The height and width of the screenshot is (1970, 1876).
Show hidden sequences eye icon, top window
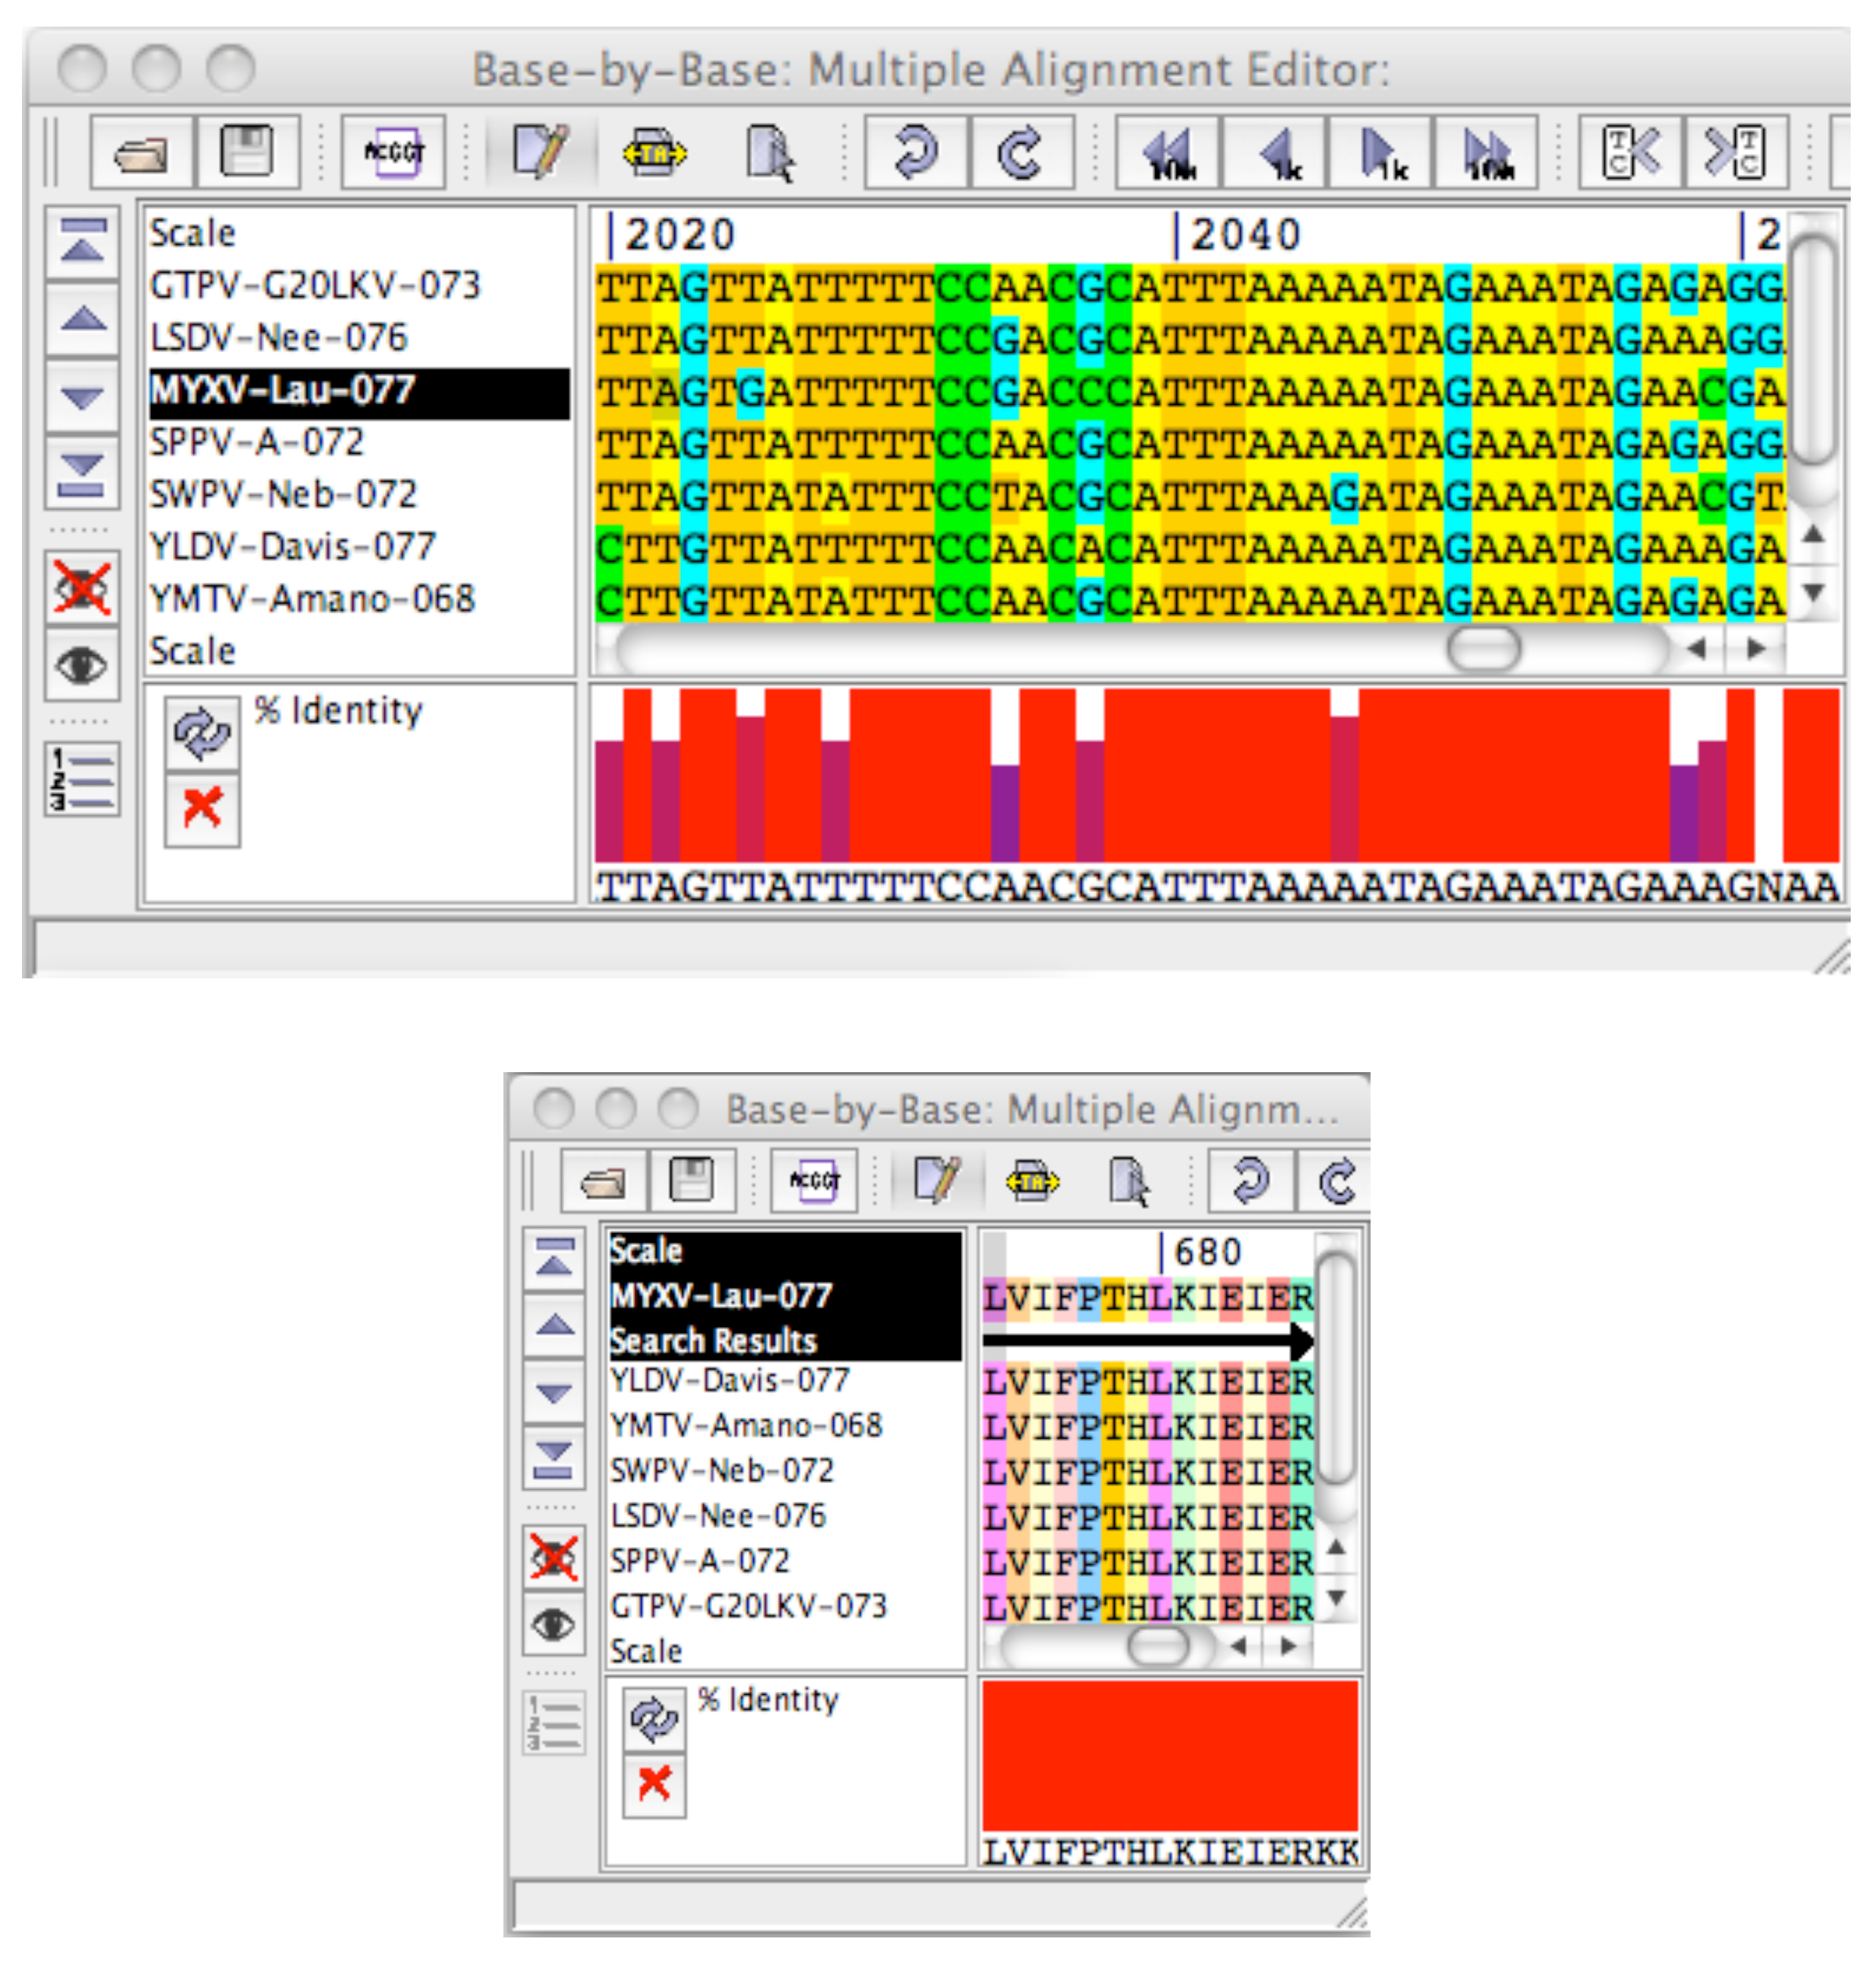83,664
